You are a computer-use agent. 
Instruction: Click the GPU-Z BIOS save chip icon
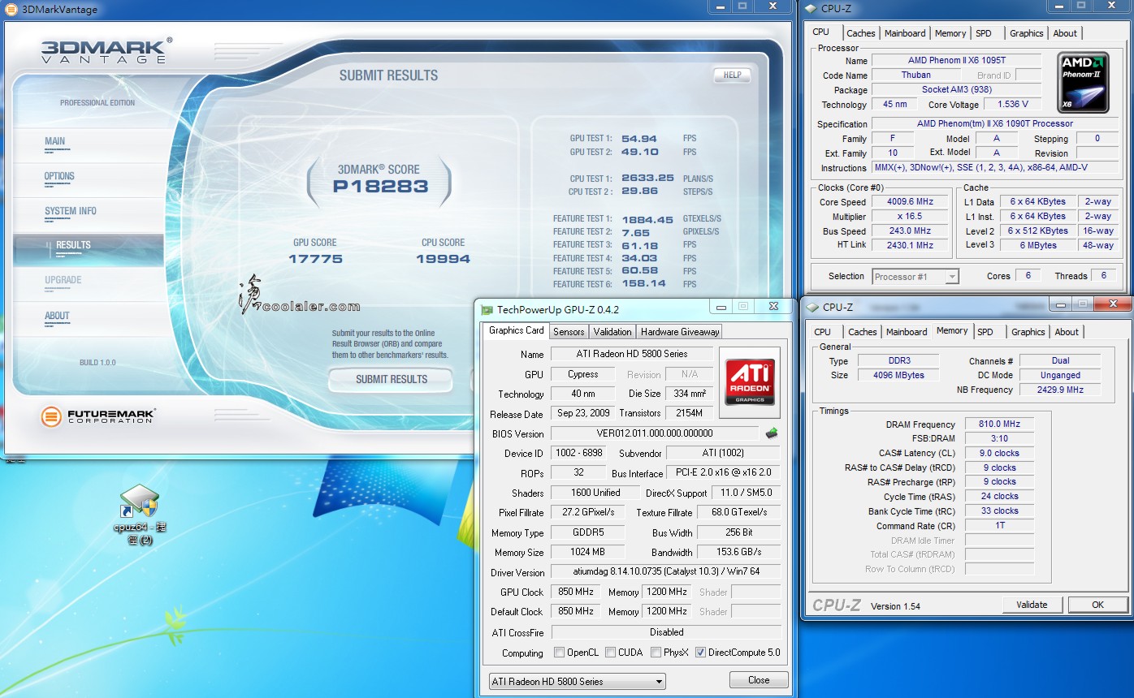(x=772, y=433)
